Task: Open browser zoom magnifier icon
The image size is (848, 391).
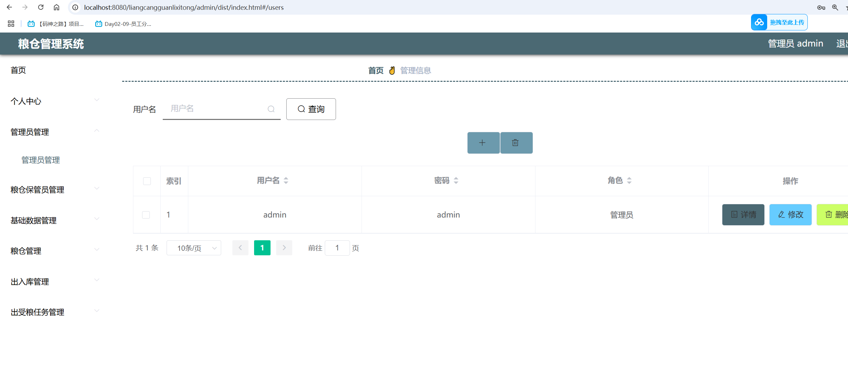Action: point(835,7)
